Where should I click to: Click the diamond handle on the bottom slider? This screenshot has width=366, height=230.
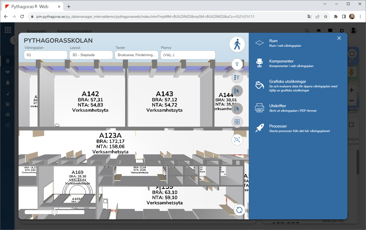click(x=54, y=212)
